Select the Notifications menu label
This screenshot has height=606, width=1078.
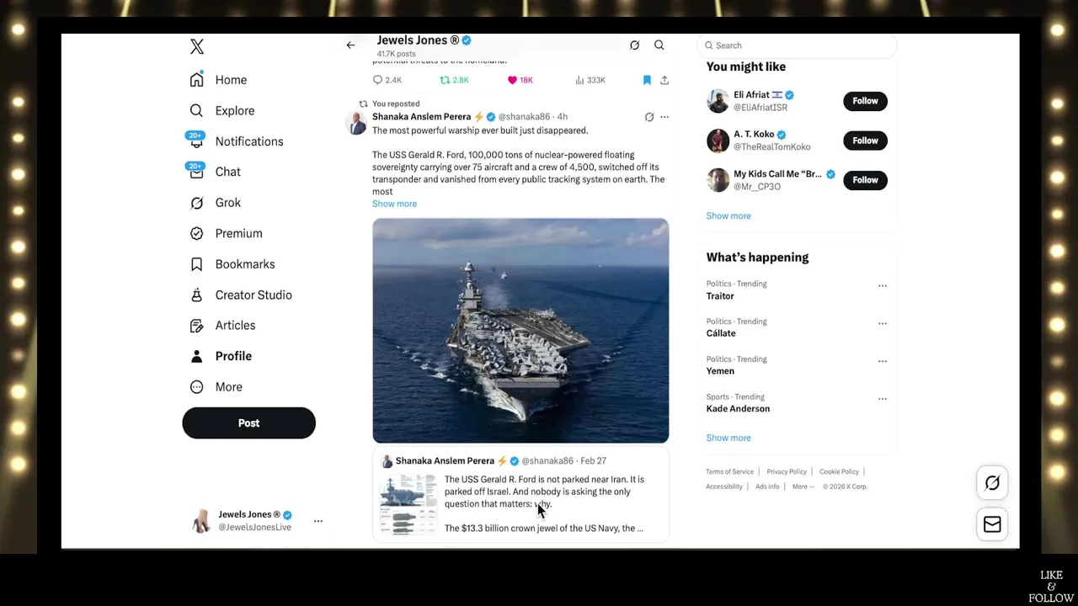pyautogui.click(x=249, y=141)
